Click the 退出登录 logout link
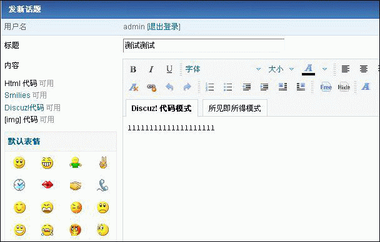The image size is (380, 242). (164, 27)
